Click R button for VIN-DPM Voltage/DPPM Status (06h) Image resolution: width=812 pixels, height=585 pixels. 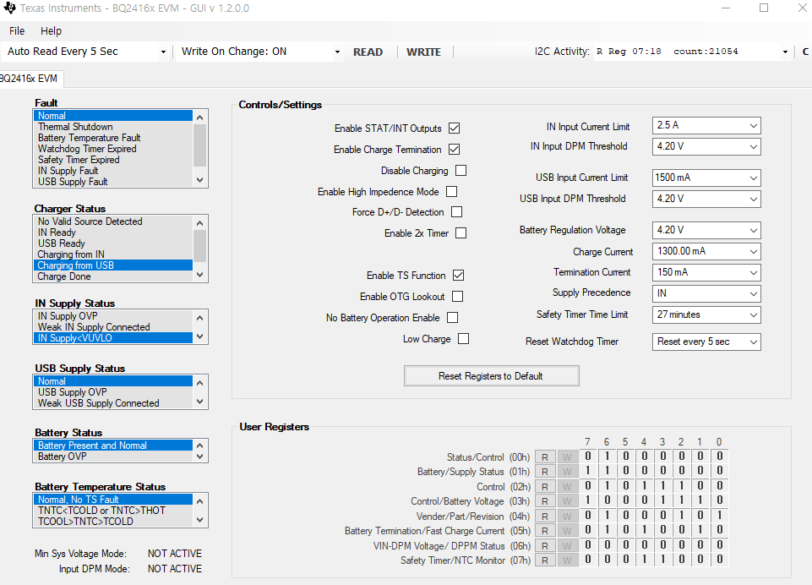point(545,545)
